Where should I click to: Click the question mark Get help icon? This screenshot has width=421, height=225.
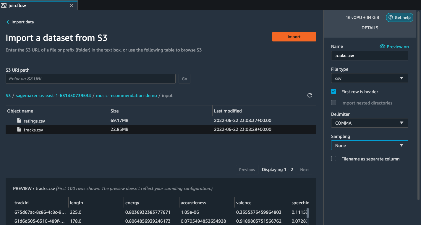tap(391, 17)
